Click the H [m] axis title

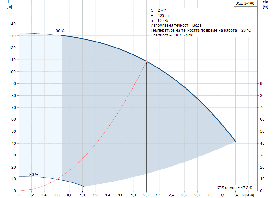click(x=9, y=4)
